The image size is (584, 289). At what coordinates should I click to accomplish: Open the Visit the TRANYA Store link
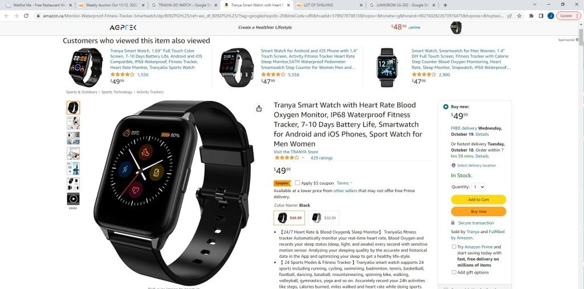click(296, 152)
